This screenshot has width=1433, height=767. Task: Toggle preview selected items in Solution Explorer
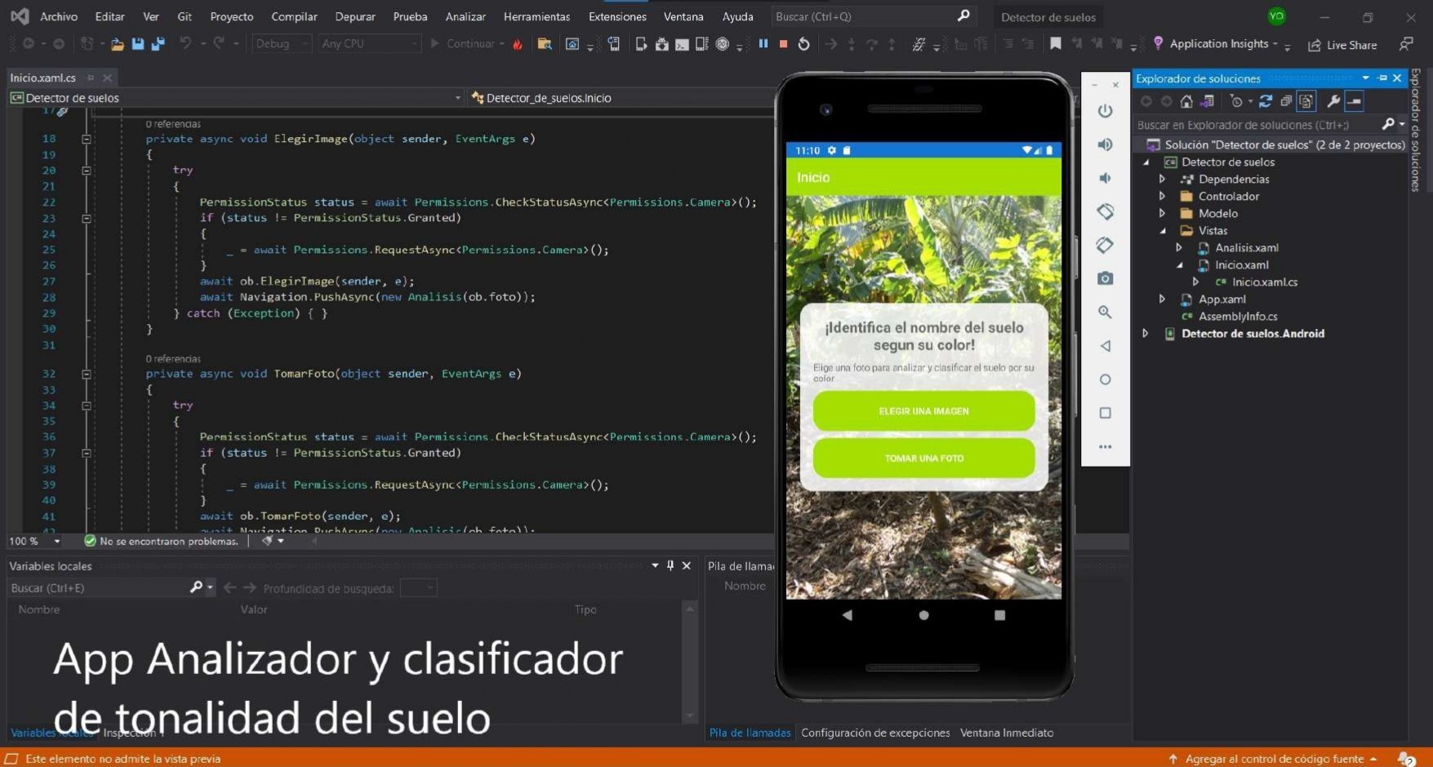point(1355,101)
